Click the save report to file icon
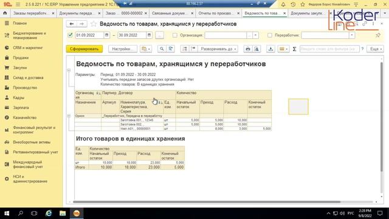This screenshot has width=389, height=219. point(270,49)
